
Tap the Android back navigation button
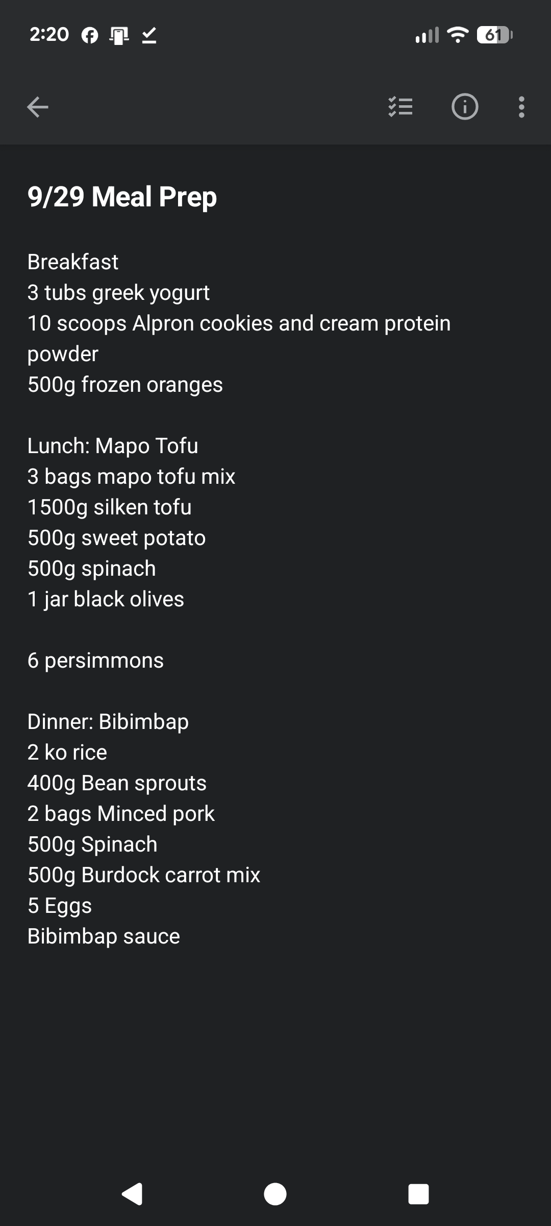pyautogui.click(x=132, y=1194)
